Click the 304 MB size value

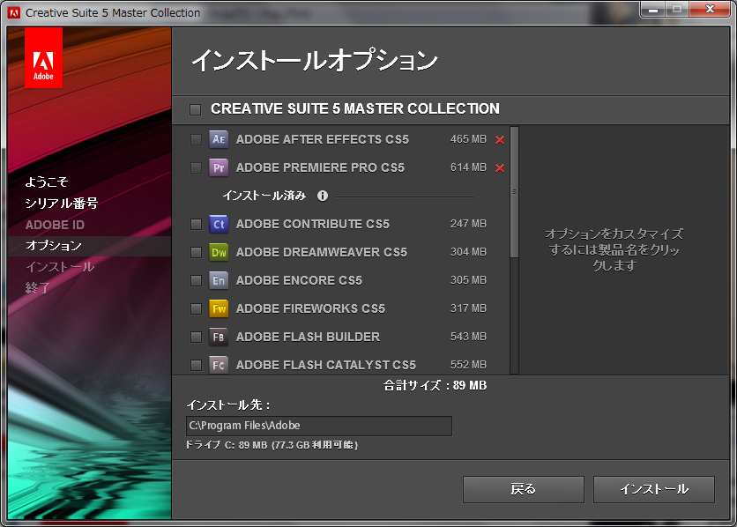pos(468,252)
